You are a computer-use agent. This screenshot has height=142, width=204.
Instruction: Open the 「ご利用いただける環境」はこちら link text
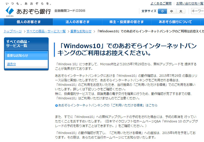pyautogui.click(x=108, y=105)
